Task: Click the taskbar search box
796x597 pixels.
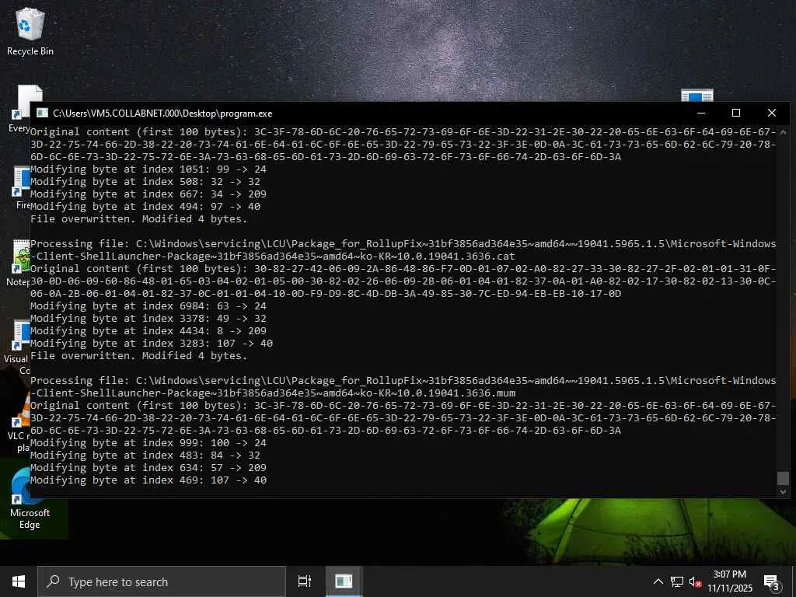Action: pos(162,581)
